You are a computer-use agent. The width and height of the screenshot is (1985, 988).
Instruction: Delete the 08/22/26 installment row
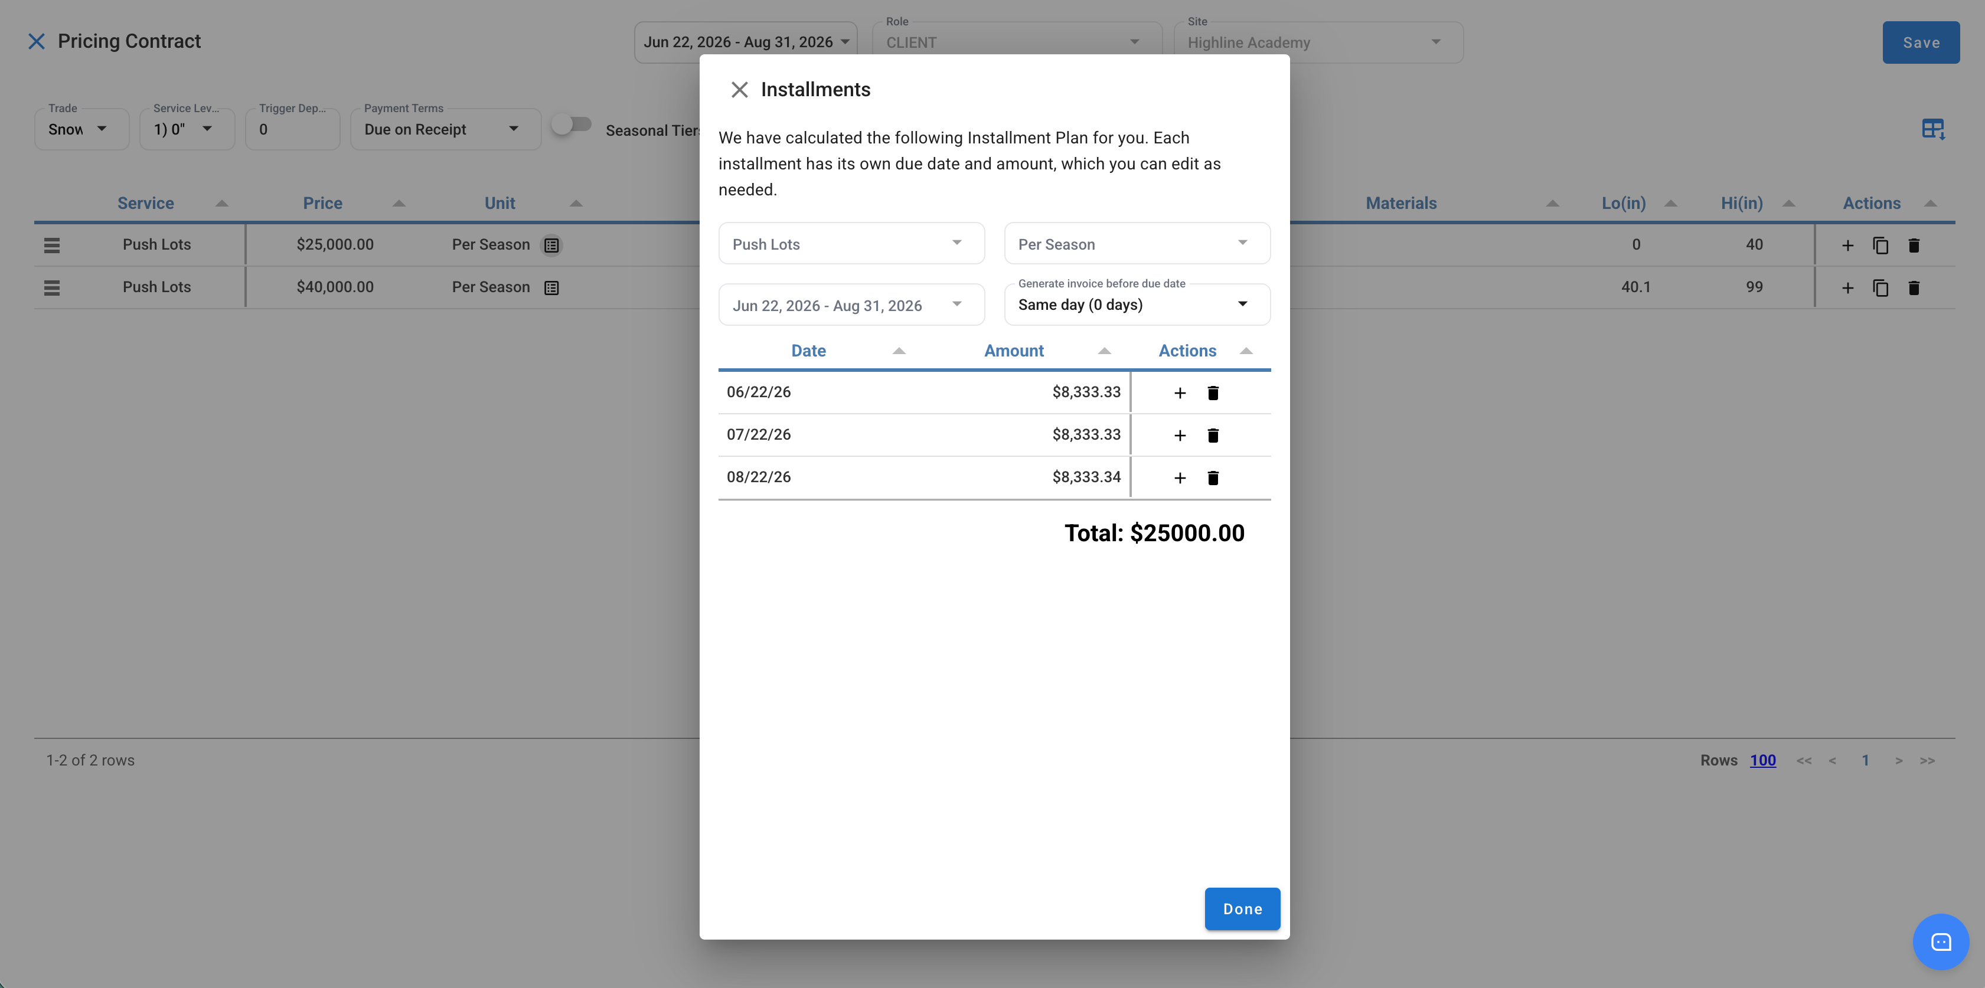[x=1213, y=477]
